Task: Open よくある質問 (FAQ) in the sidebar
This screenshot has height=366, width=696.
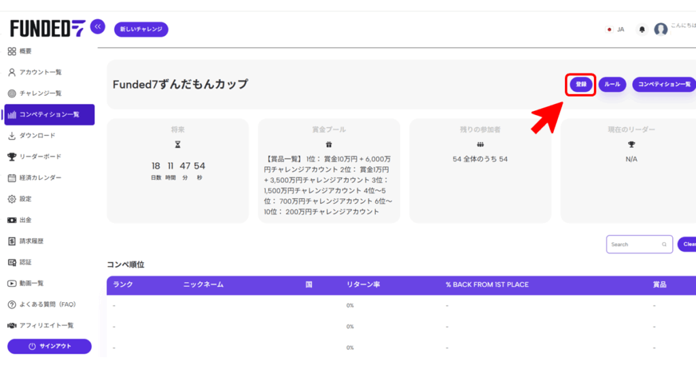Action: pos(48,304)
